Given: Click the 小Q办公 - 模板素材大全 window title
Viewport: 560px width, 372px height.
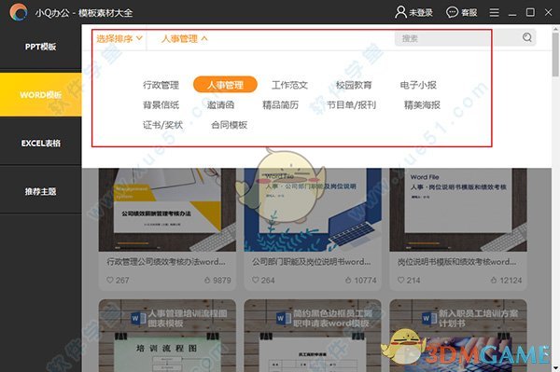Looking at the screenshot, I should point(84,13).
